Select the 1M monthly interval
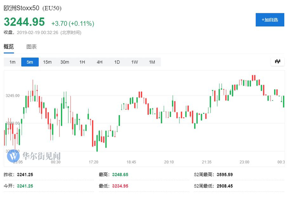290x200 pixels. 152,62
